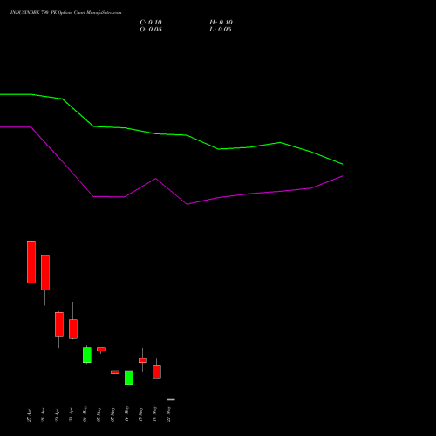Screen dimensions: 436x436
Task: Click the chart title text INDUSINDBK PE Options
Action: coord(65,13)
